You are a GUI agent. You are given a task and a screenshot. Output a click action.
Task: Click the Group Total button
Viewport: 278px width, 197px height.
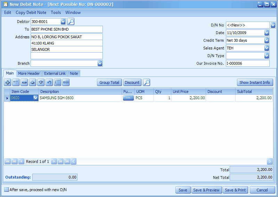109,82
